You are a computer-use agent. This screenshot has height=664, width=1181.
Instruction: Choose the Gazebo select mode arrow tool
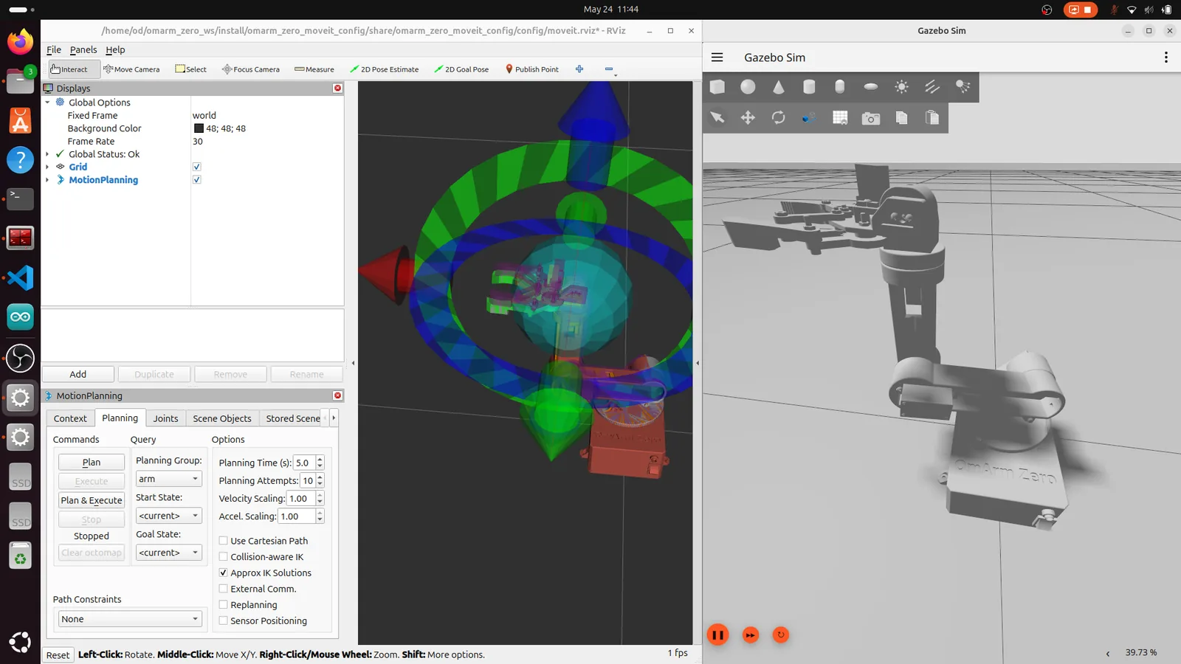pyautogui.click(x=717, y=118)
